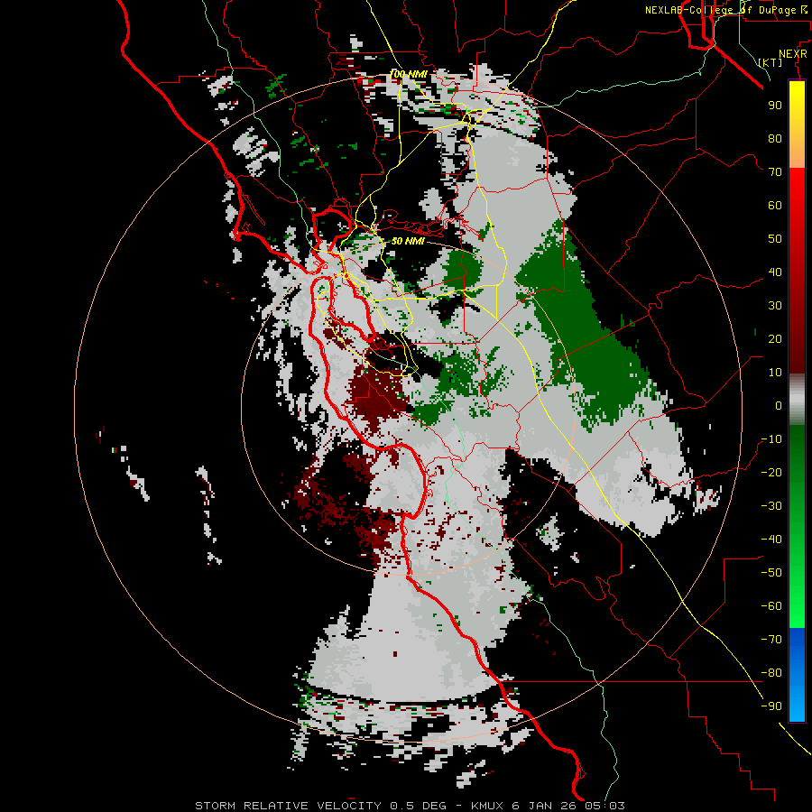This screenshot has width=812, height=812.
Task: Click the NEXR label at top right
Action: pos(793,54)
